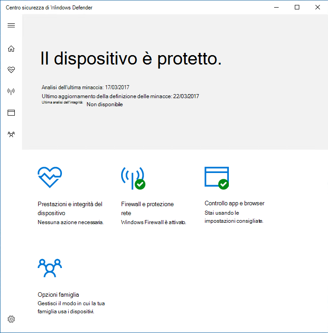This screenshot has height=333, width=328.
Task: Click 'Analisi dell'ultima minaccia: 17/03/2017' line
Action: [85, 87]
